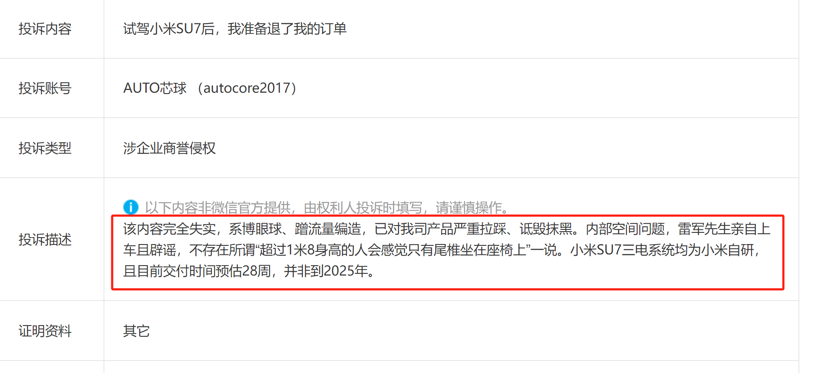Click the 投诉描述 row label
This screenshot has height=373, width=814.
click(45, 240)
